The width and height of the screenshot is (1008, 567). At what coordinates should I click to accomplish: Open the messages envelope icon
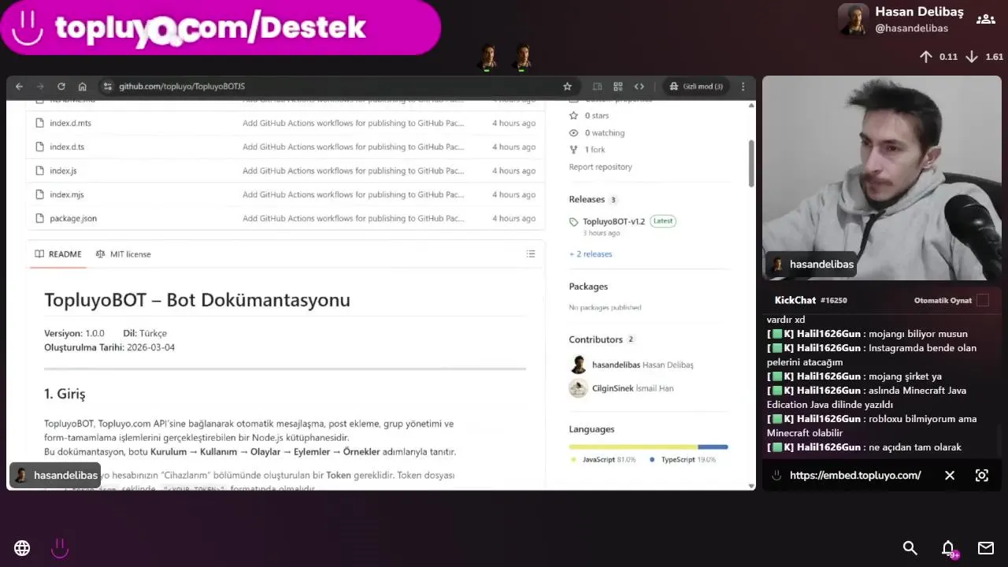[x=986, y=548]
